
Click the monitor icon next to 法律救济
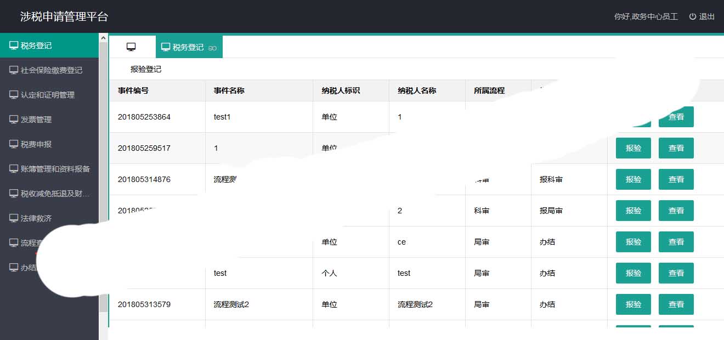[14, 218]
